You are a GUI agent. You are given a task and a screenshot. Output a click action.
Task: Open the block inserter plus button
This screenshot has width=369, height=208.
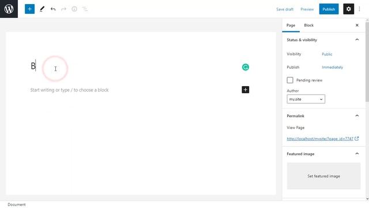pos(29,9)
